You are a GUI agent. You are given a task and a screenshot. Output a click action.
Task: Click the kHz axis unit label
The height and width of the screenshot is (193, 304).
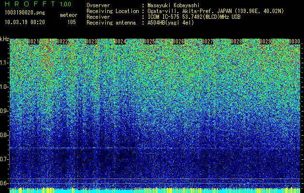coord(4,39)
